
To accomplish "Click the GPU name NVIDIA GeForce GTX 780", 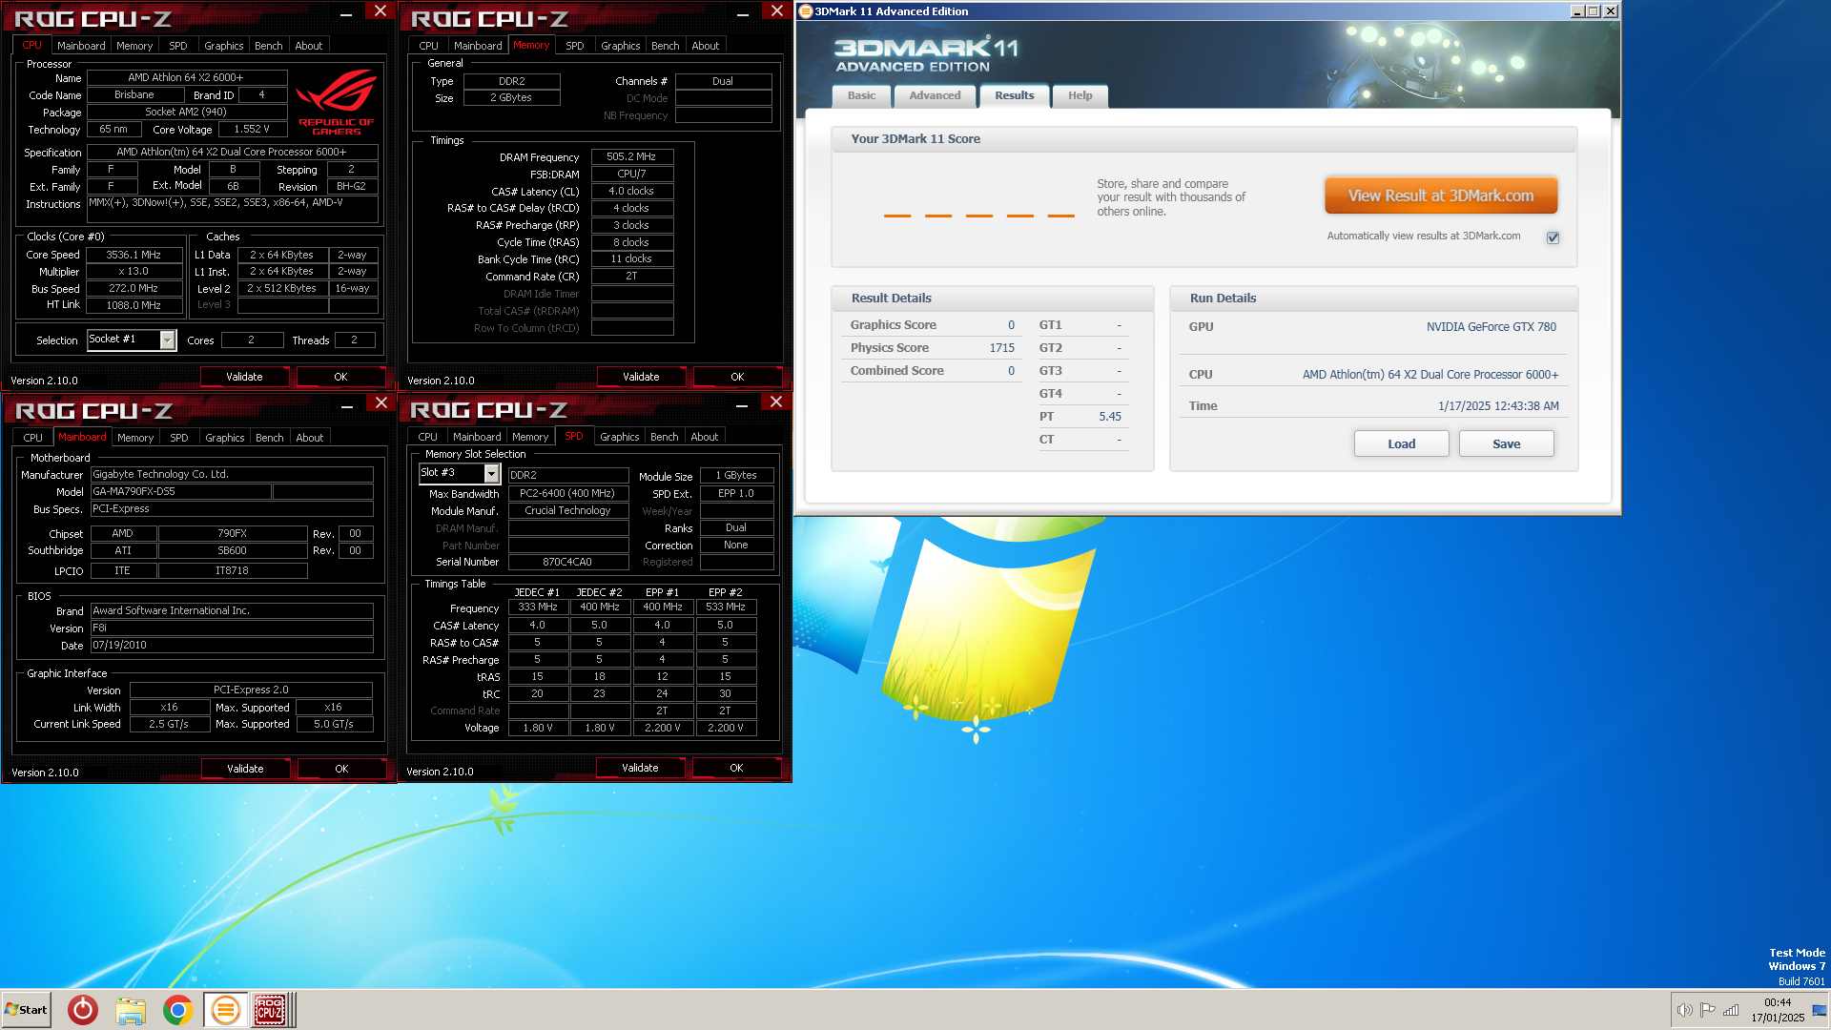I will pyautogui.click(x=1491, y=327).
